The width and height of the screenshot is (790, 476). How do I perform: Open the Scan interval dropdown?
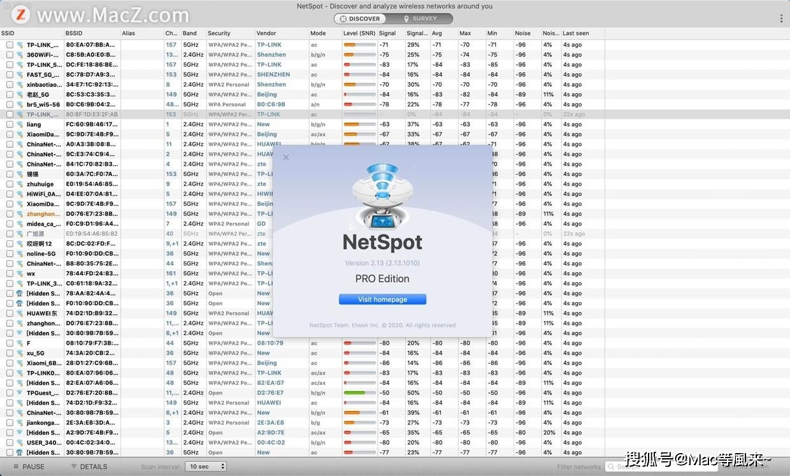pyautogui.click(x=206, y=466)
